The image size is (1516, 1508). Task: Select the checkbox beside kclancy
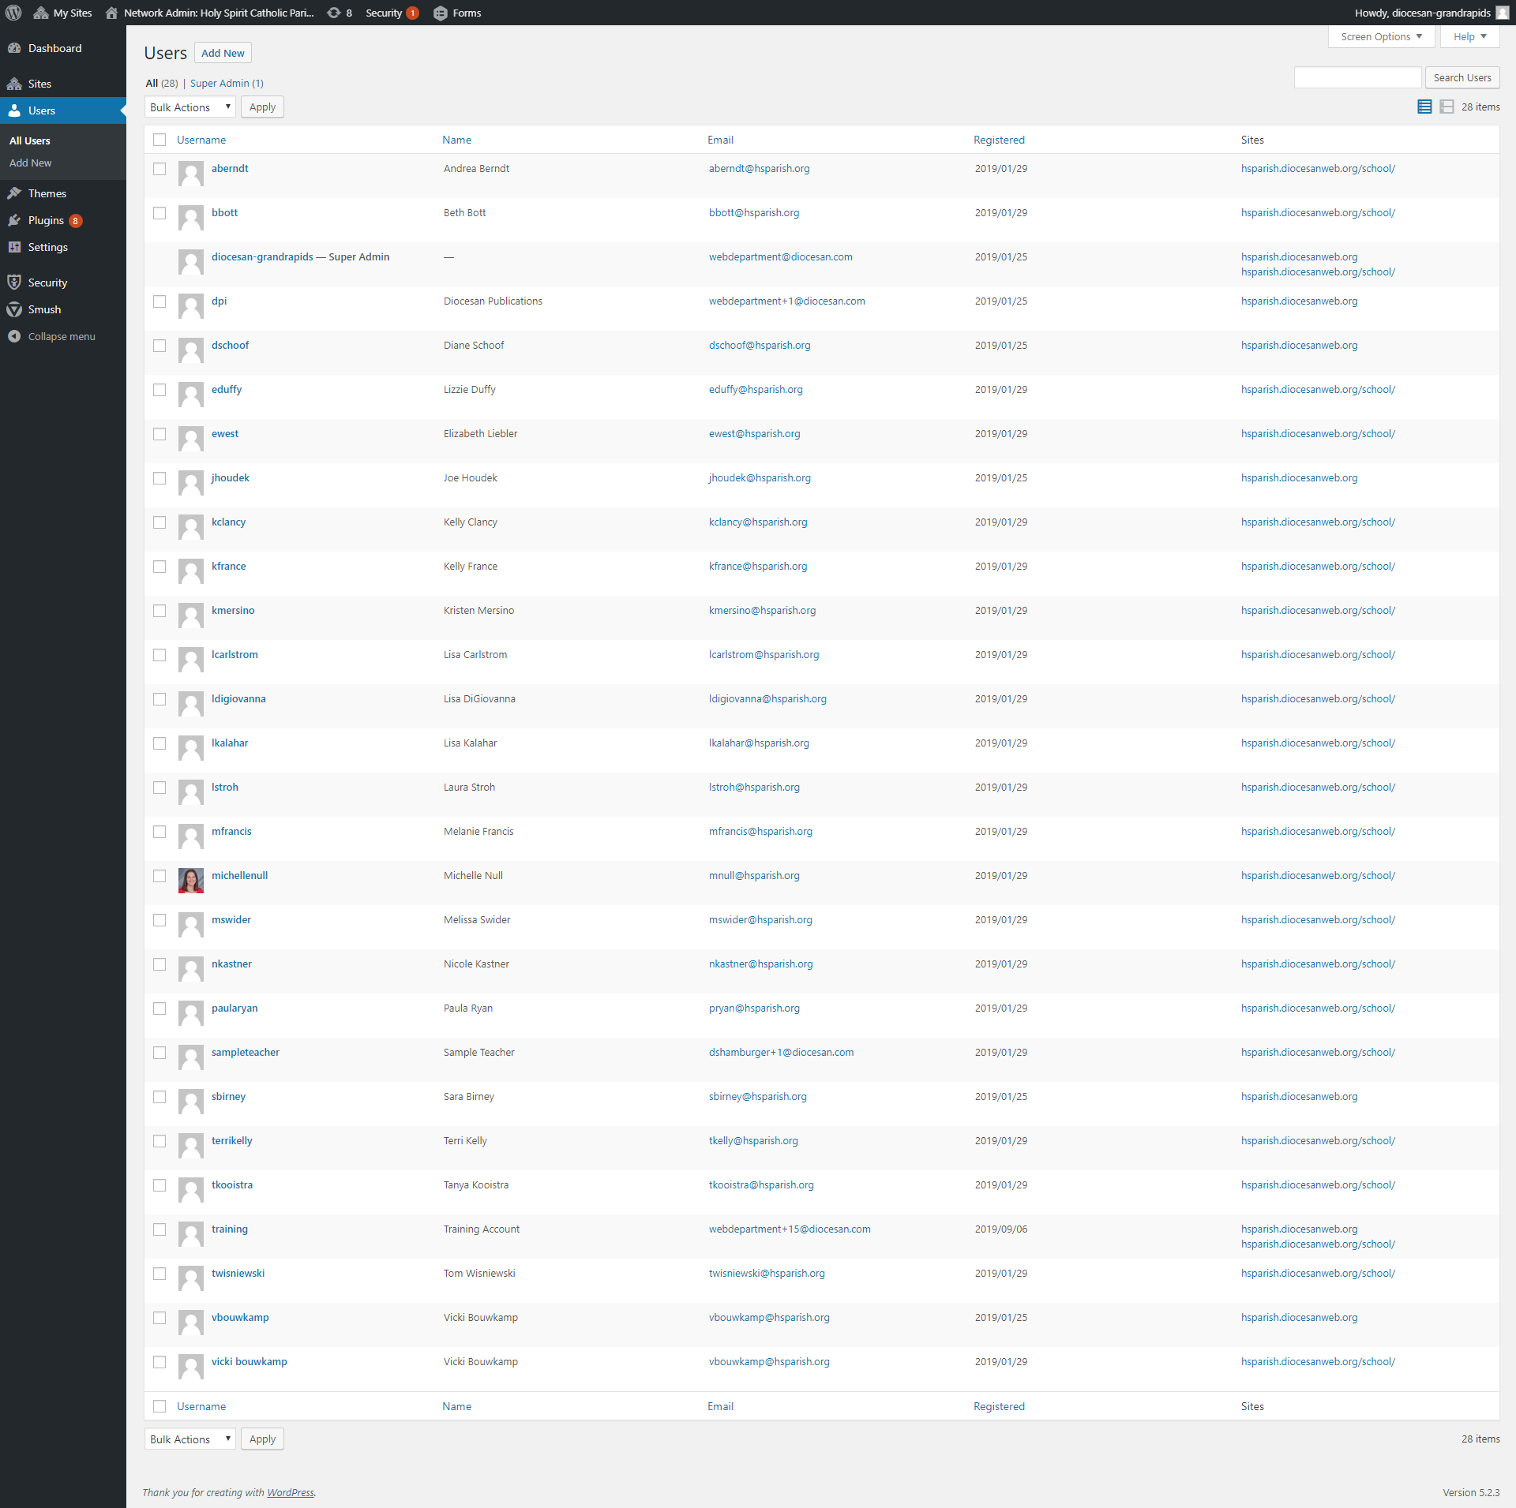[x=159, y=522]
